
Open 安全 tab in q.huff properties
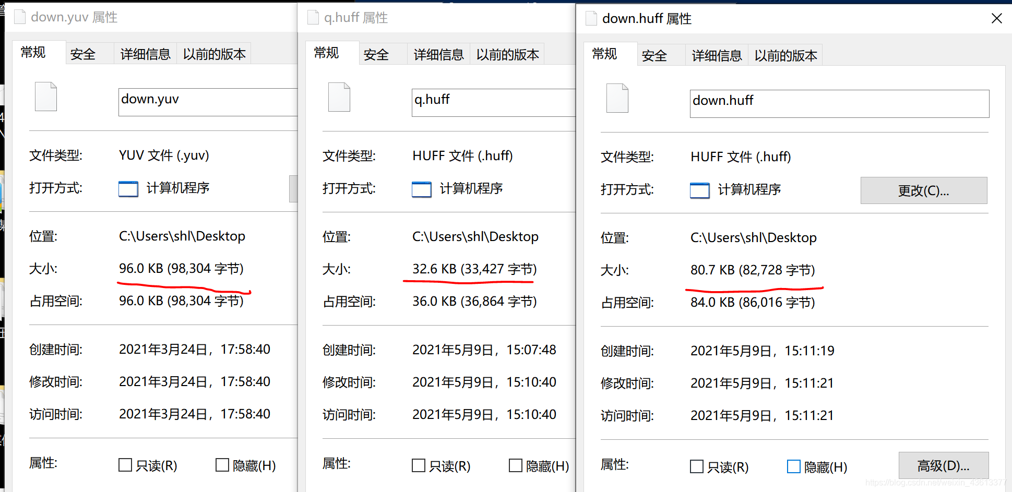(383, 54)
